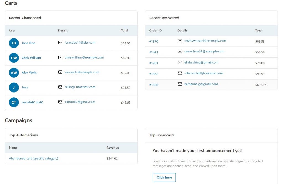Click email elisha.dring@gmail.com
This screenshot has height=184, width=283.
tap(201, 62)
